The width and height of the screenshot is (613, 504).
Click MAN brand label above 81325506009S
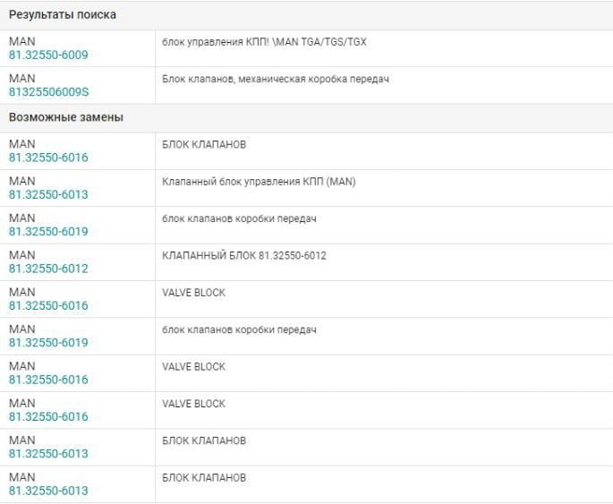click(x=22, y=79)
